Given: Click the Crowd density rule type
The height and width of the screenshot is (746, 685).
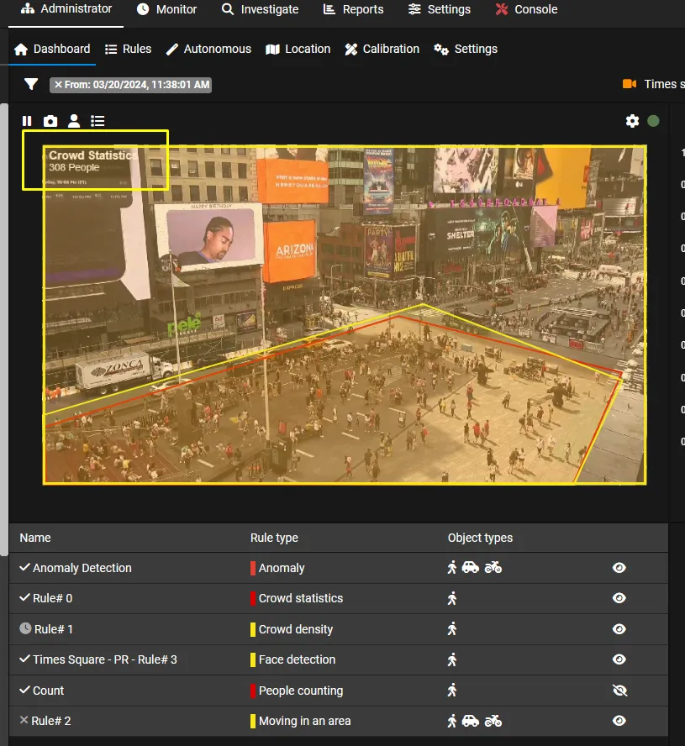Looking at the screenshot, I should tap(296, 629).
